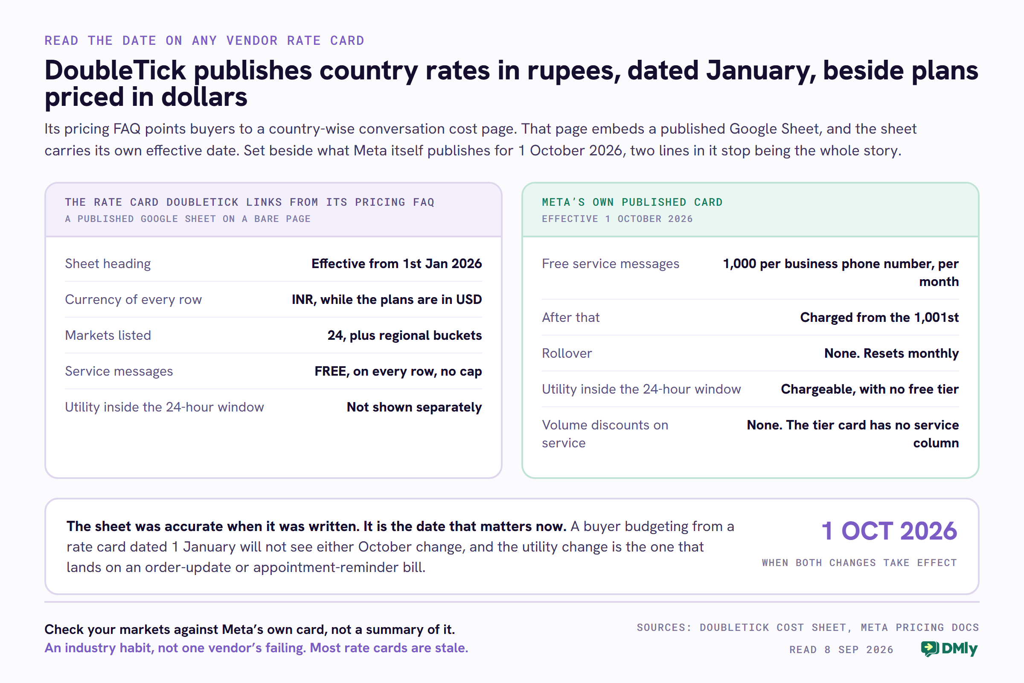Image resolution: width=1024 pixels, height=683 pixels.
Task: Click 'Free service messages' label
Action: (x=611, y=263)
